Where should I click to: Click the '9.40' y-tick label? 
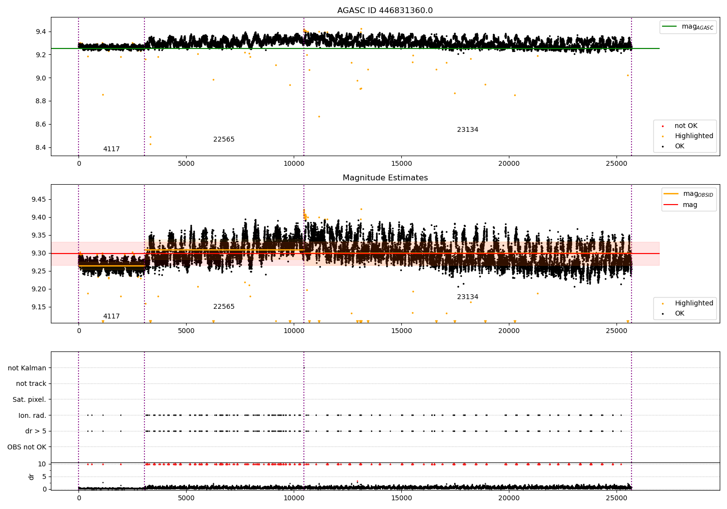[39, 218]
